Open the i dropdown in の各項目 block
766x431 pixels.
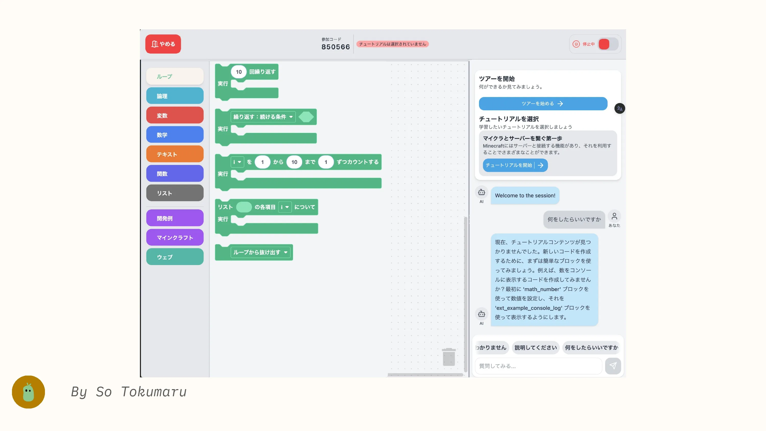point(285,207)
